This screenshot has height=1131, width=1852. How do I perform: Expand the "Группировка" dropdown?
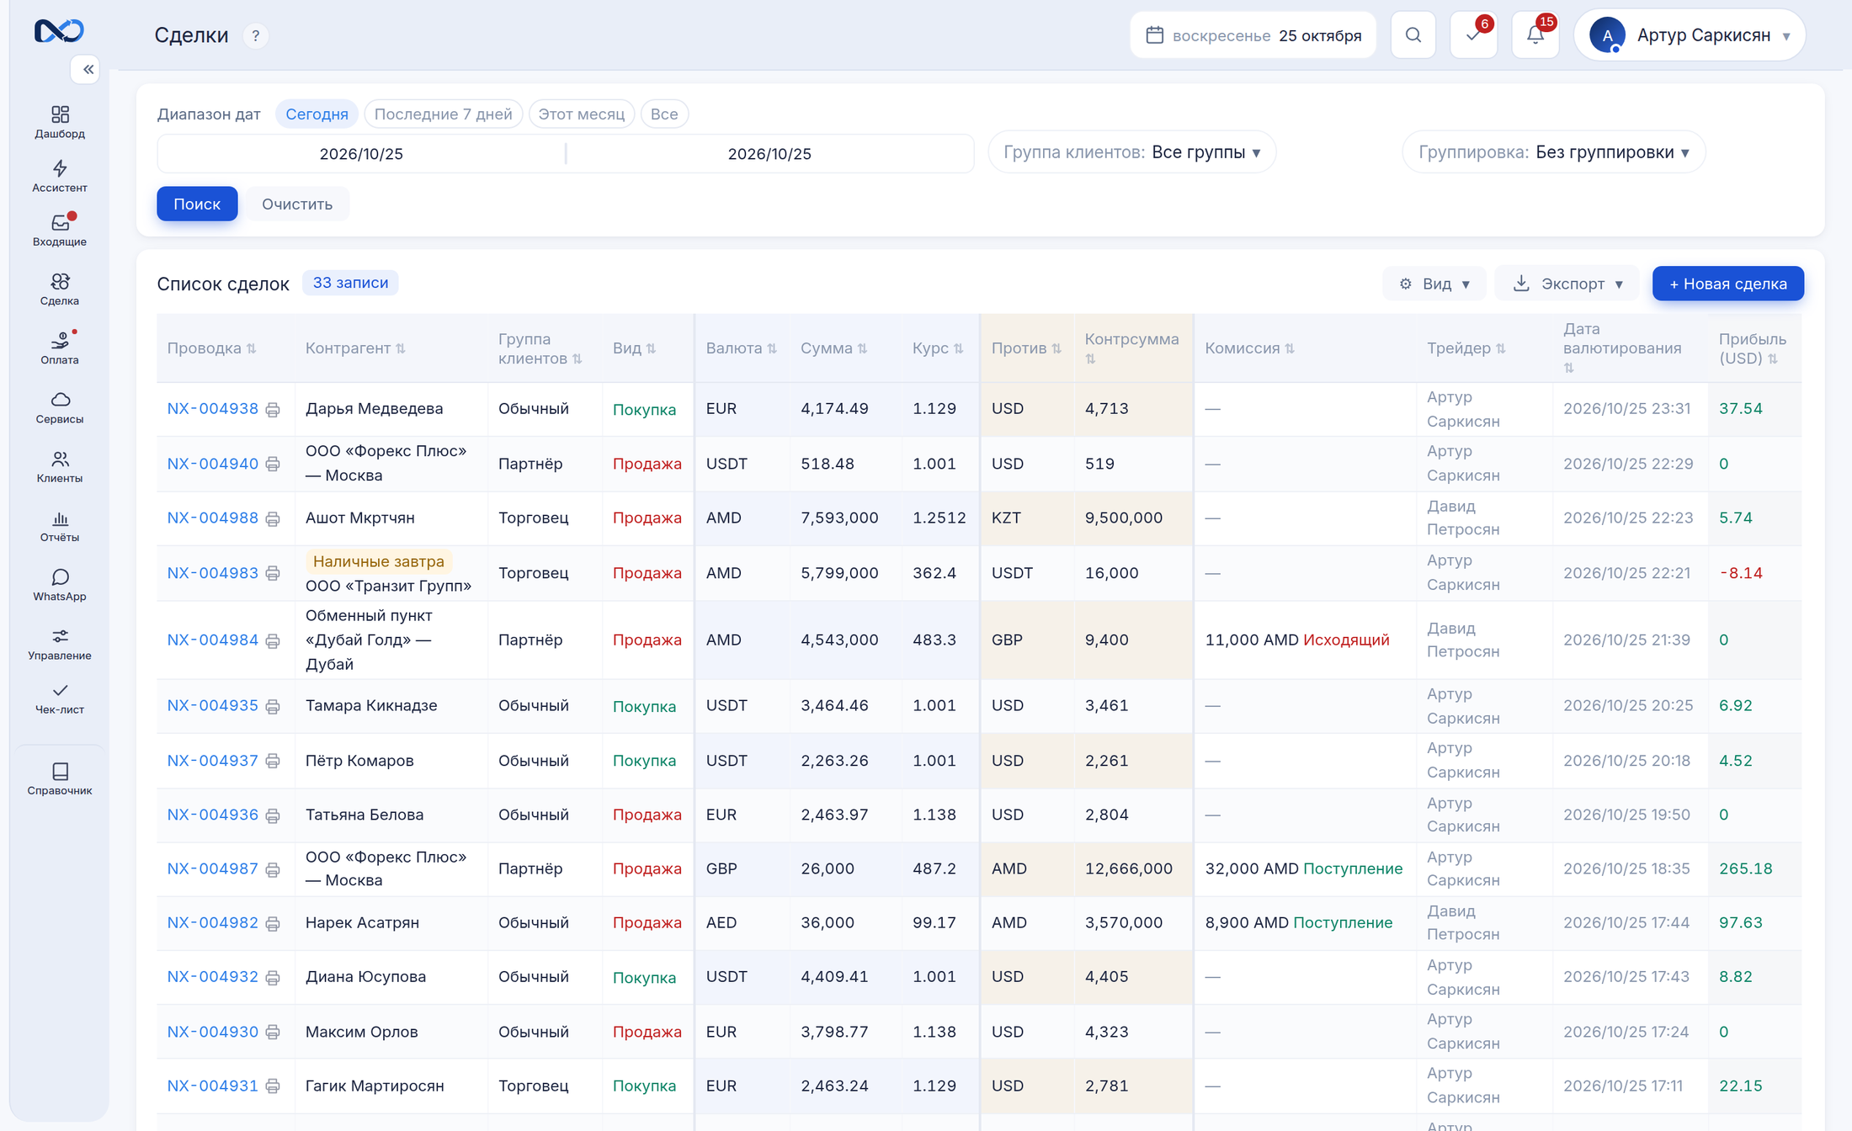[x=1553, y=152]
